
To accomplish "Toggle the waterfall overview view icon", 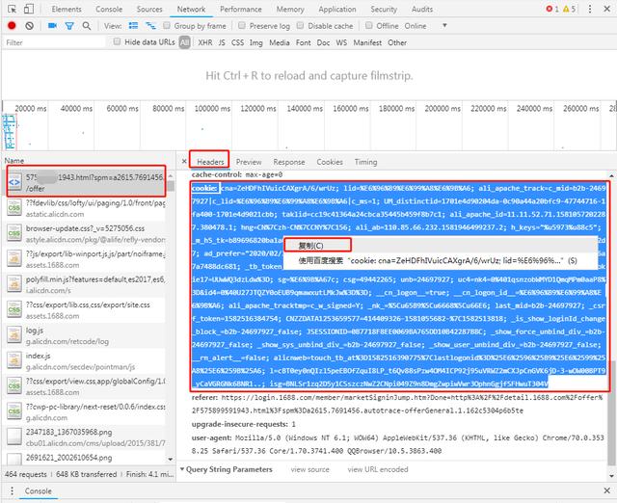I will (150, 26).
